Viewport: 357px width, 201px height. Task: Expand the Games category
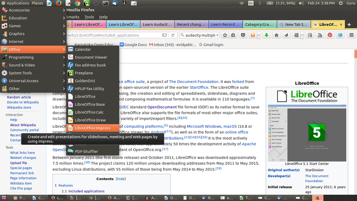coord(33,26)
